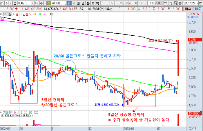This screenshot has width=203, height=131.
Task: Click the magenta 240 moving average legend
Action: [x=45, y=14]
